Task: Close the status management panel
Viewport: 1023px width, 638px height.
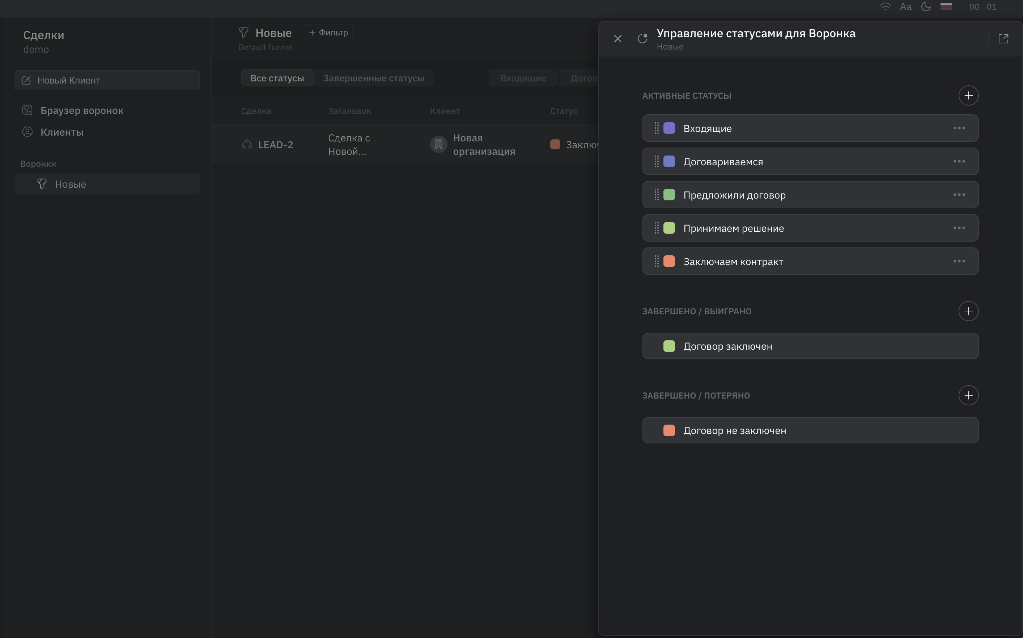Action: click(x=617, y=39)
